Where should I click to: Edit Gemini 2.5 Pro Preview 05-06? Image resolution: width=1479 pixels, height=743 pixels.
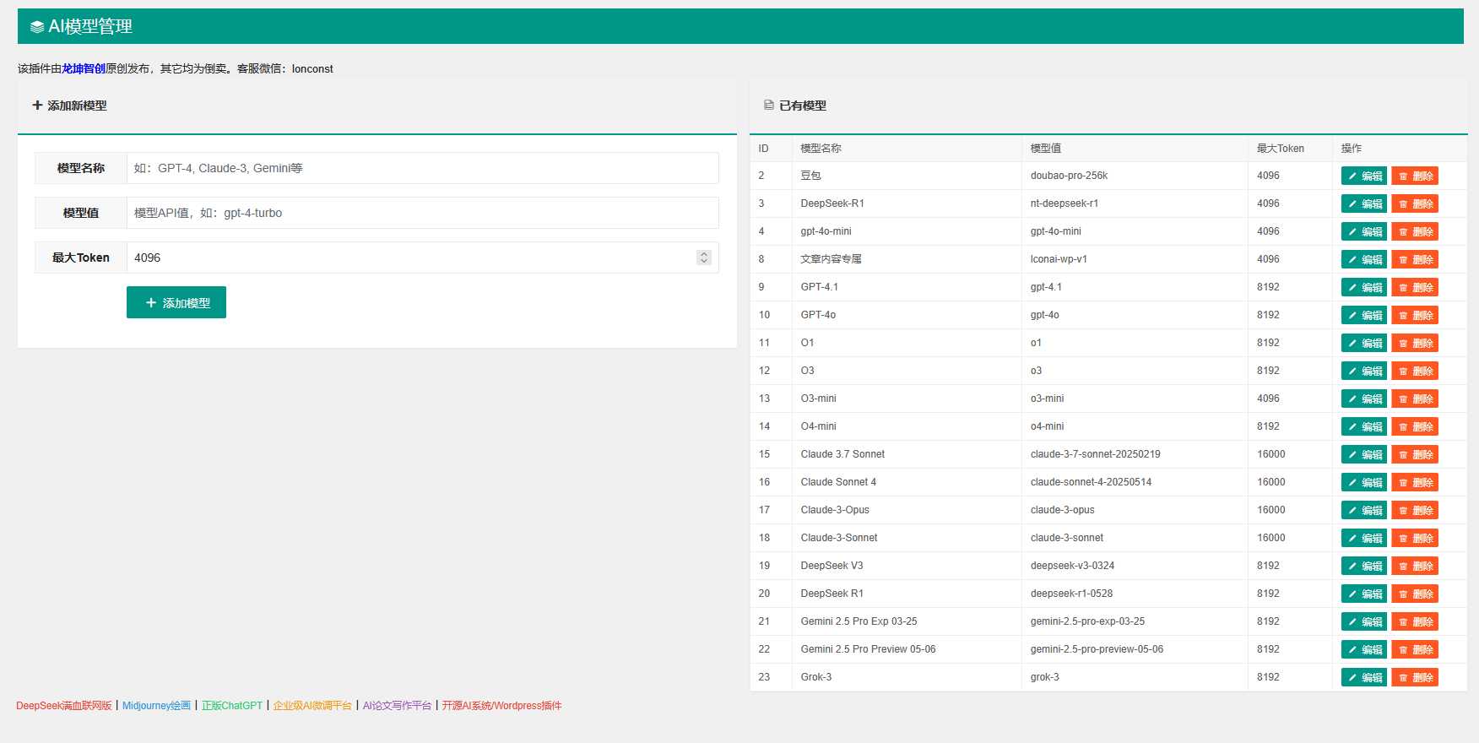pos(1363,649)
